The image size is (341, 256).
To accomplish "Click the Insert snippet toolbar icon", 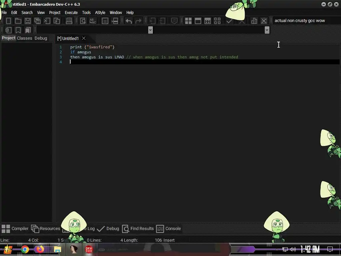I will pyautogui.click(x=8, y=30).
